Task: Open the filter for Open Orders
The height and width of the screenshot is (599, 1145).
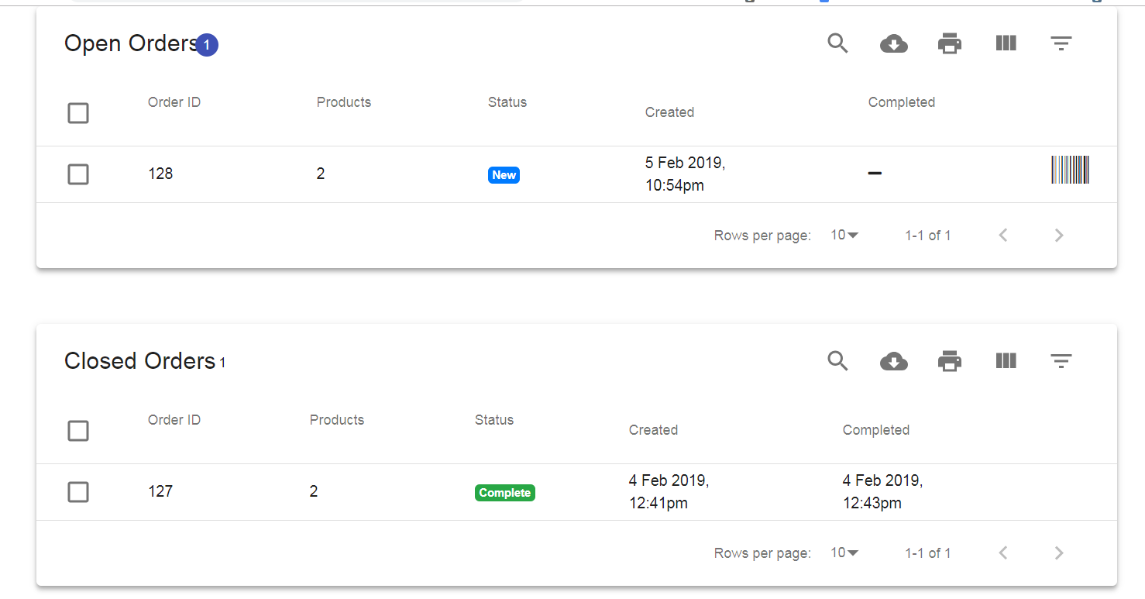Action: pos(1061,44)
